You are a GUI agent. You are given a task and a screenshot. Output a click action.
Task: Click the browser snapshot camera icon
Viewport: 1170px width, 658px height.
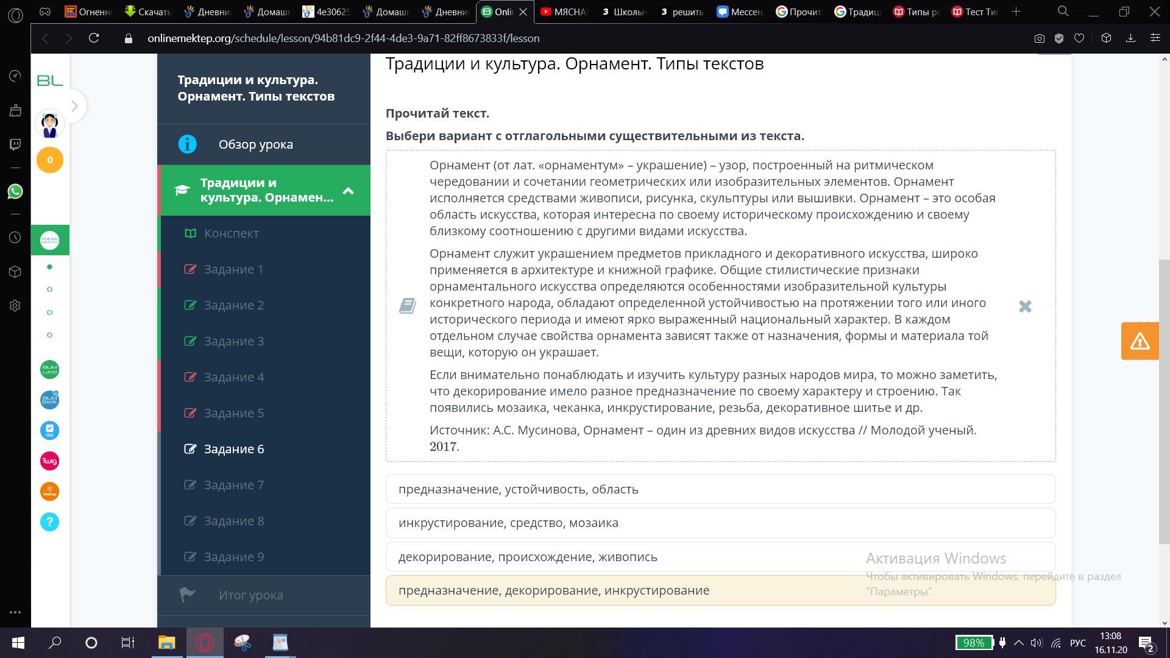pos(1040,38)
